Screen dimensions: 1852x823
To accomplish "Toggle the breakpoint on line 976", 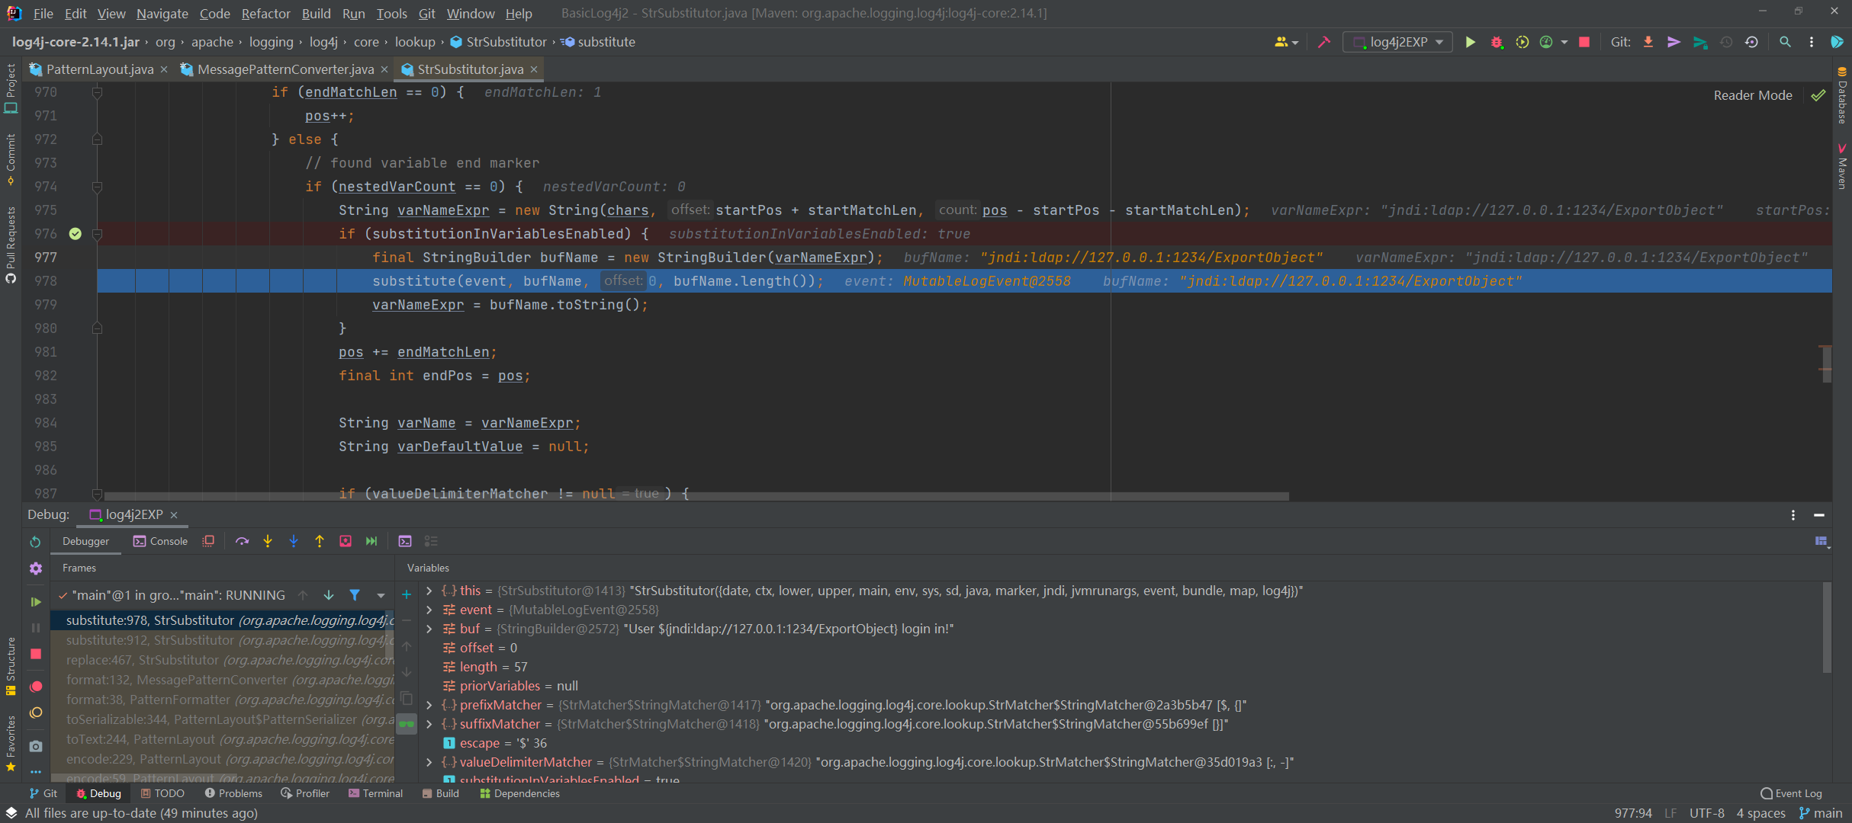I will pyautogui.click(x=75, y=234).
